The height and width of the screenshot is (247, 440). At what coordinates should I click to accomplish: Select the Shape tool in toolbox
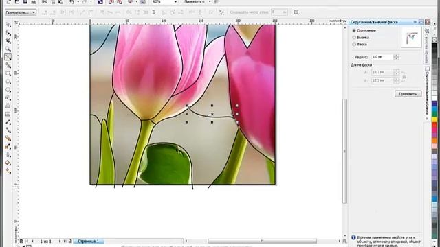(8, 33)
